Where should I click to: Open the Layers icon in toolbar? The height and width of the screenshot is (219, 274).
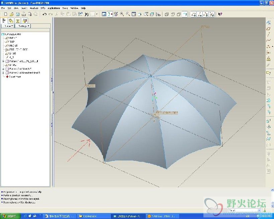(152, 14)
